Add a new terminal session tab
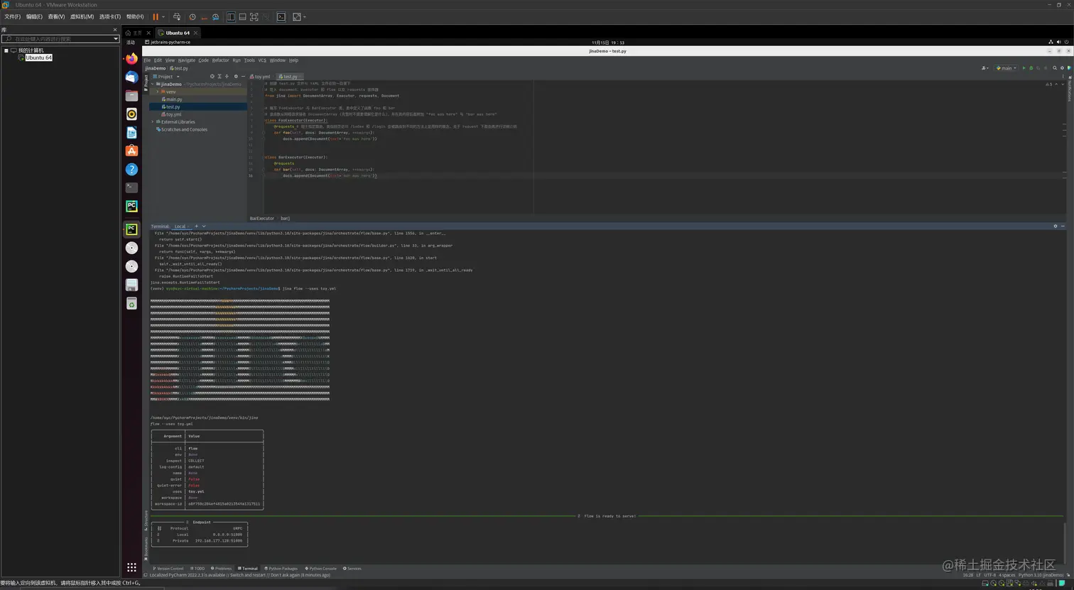 (x=197, y=226)
